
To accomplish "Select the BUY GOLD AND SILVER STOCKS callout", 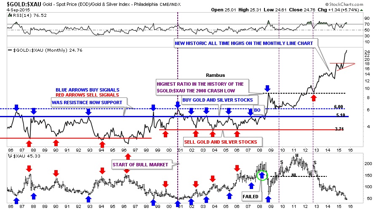I will pos(218,100).
